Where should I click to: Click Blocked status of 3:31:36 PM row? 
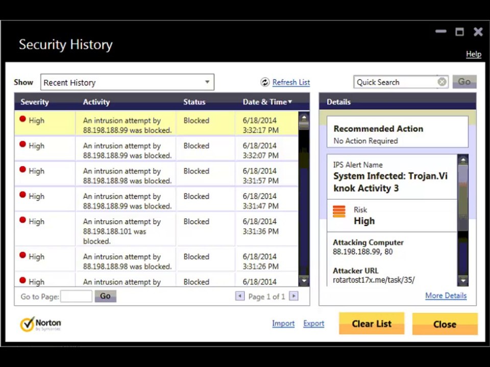pyautogui.click(x=196, y=222)
